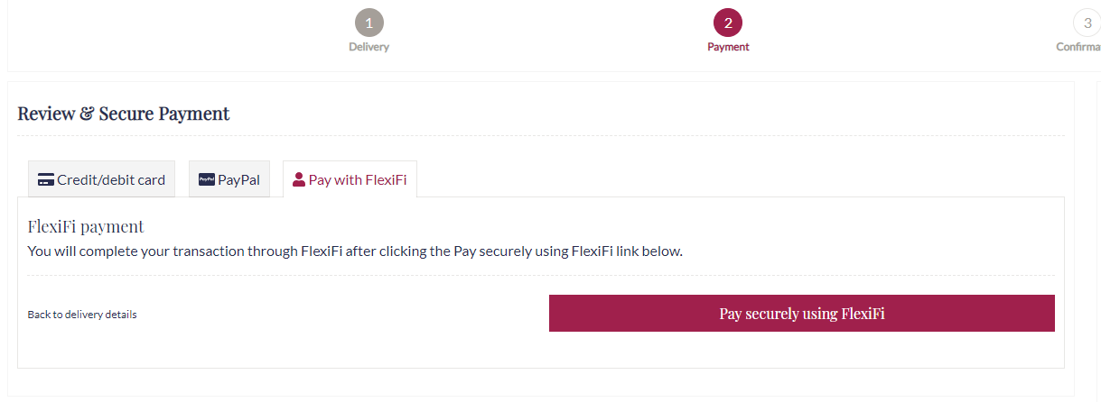This screenshot has width=1101, height=402.
Task: Select the Pay with FlexiFi tab
Action: [350, 179]
